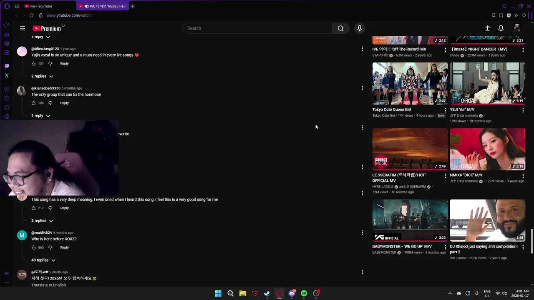Viewport: 534px width, 300px height.
Task: Expand 2 replies under 'very deep meaning' comment
Action: pos(42,221)
